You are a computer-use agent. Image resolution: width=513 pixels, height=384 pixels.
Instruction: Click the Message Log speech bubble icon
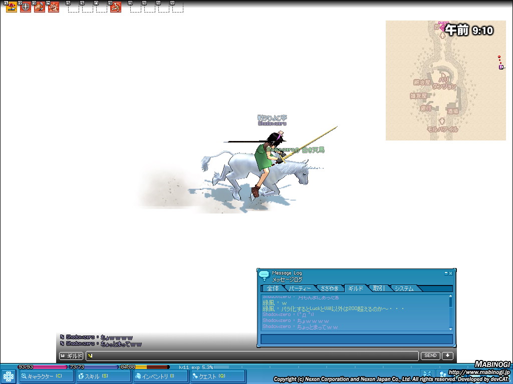tap(264, 275)
